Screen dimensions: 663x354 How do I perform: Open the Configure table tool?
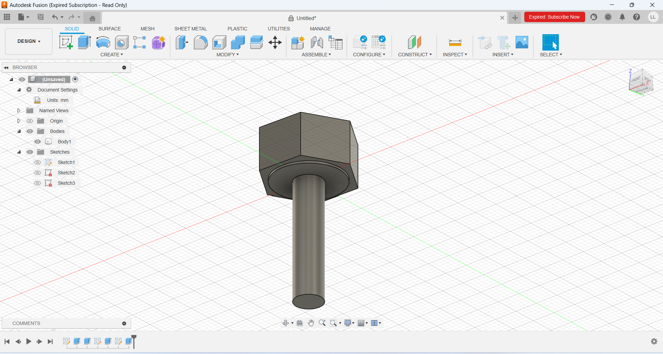pos(379,42)
